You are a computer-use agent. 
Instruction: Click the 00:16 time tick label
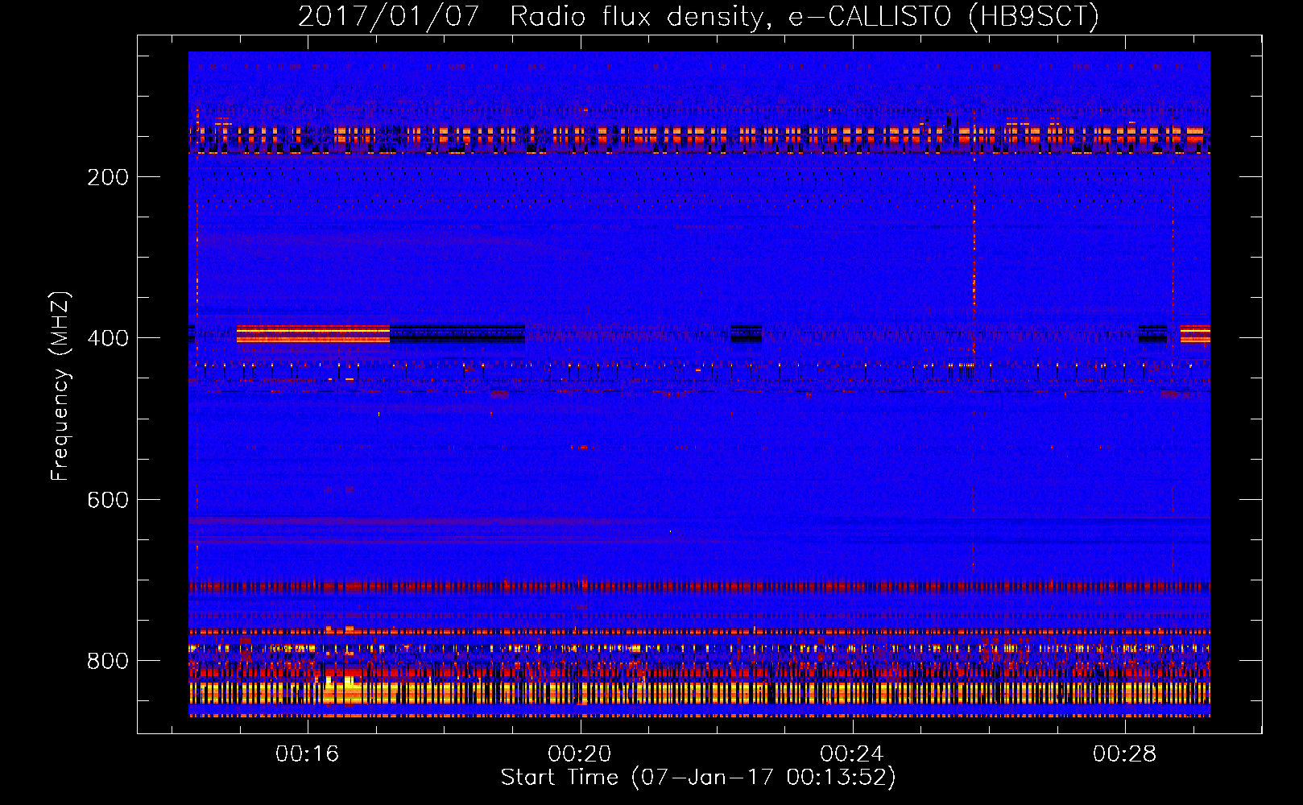click(308, 754)
